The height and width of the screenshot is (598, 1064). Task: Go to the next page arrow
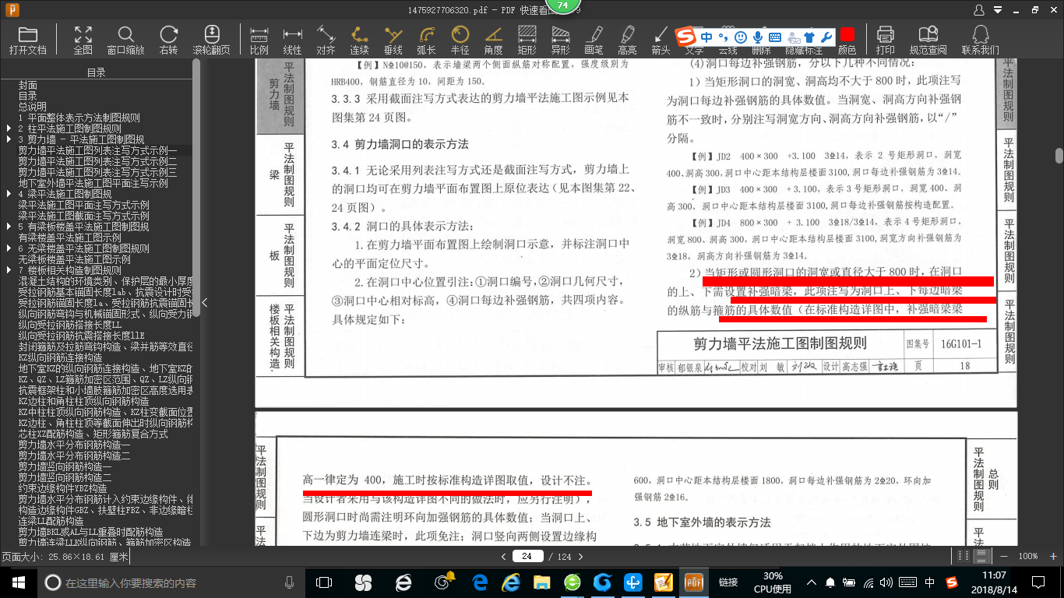coord(580,557)
